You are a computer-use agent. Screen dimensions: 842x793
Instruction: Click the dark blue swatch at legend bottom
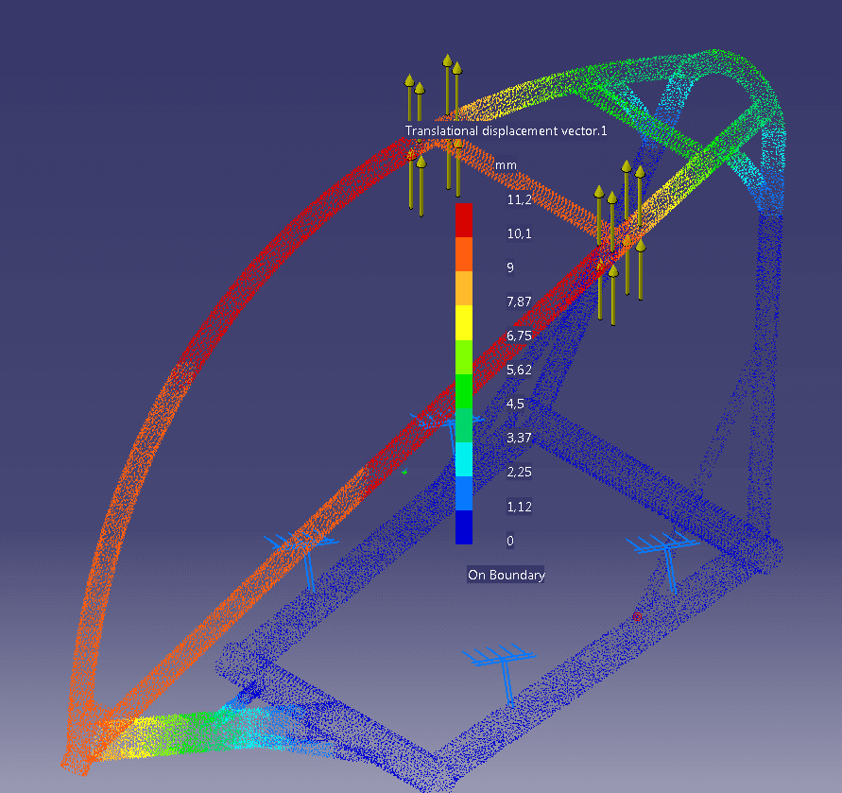463,527
